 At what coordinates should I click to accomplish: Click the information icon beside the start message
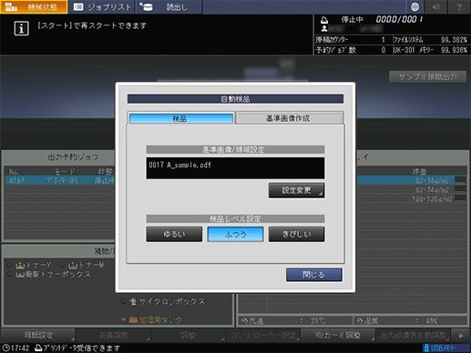pyautogui.click(x=21, y=28)
